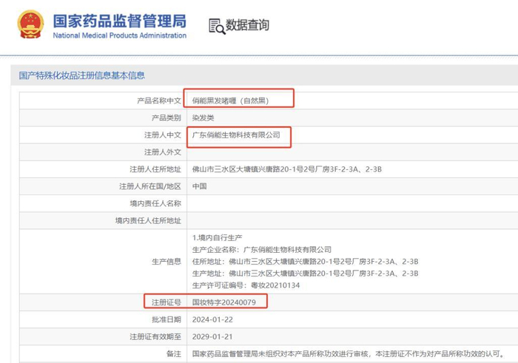Open the 国家药品监督管理局 title link
Viewport: 518px width, 363px height.
[x=120, y=21]
